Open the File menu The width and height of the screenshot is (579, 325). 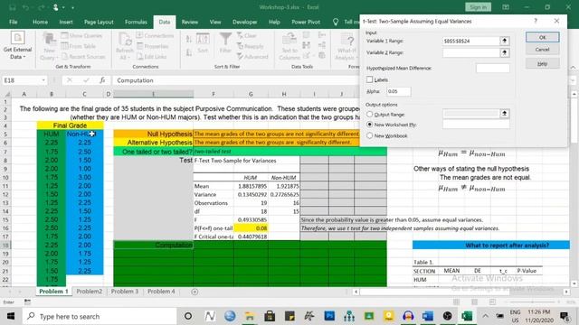(x=14, y=22)
